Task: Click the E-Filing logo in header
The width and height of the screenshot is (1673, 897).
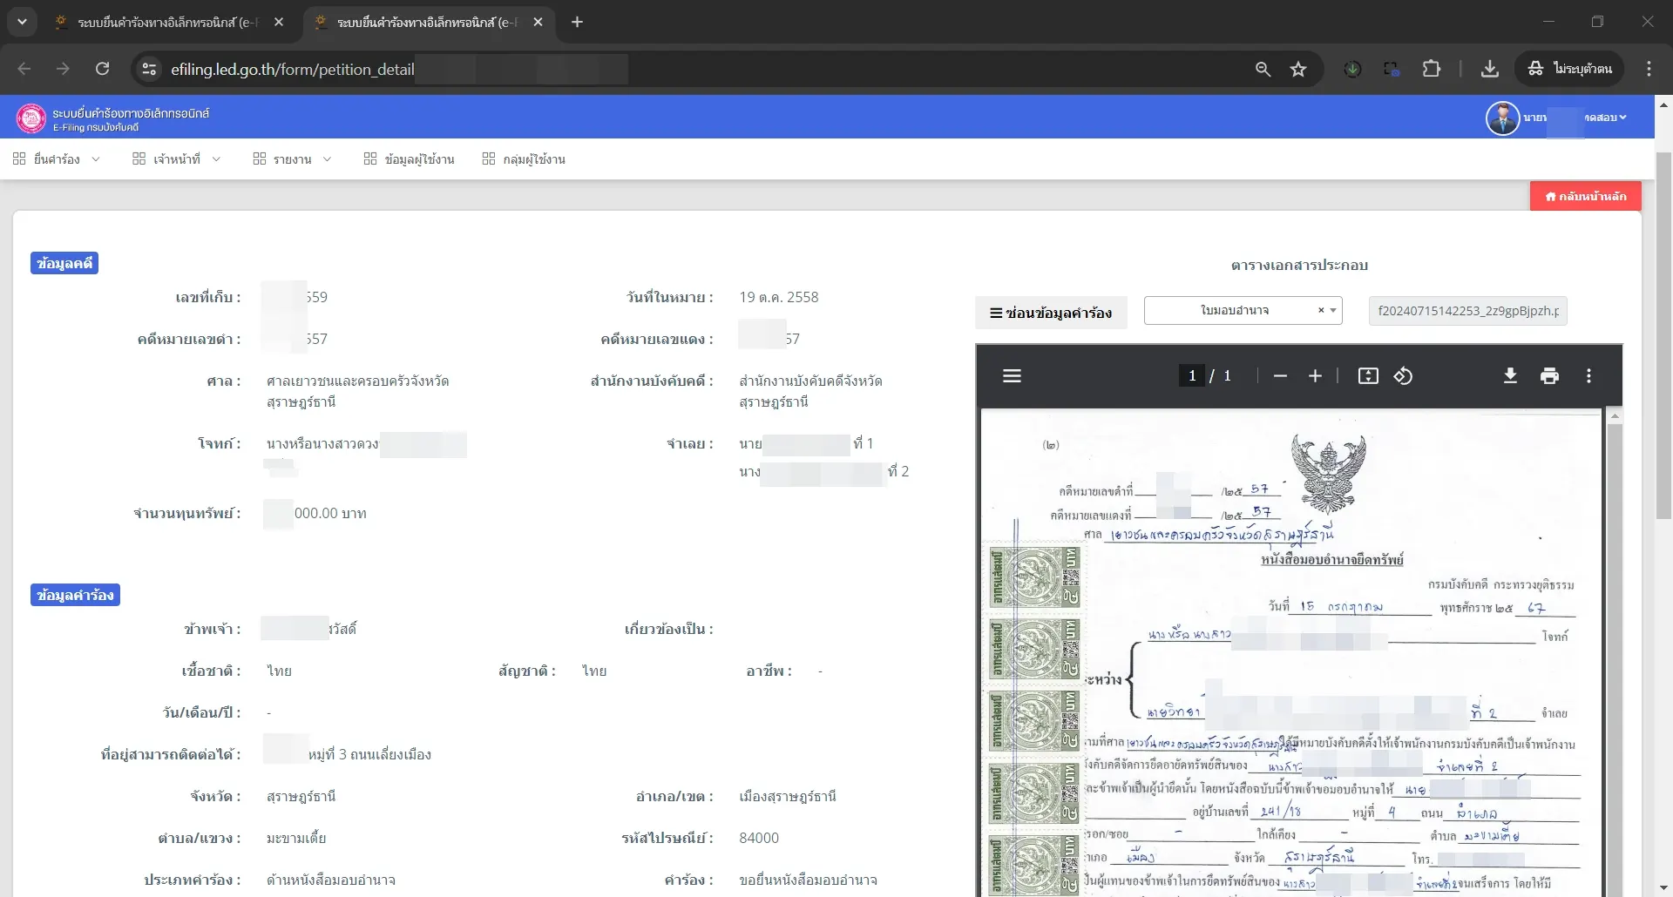Action: pos(31,118)
